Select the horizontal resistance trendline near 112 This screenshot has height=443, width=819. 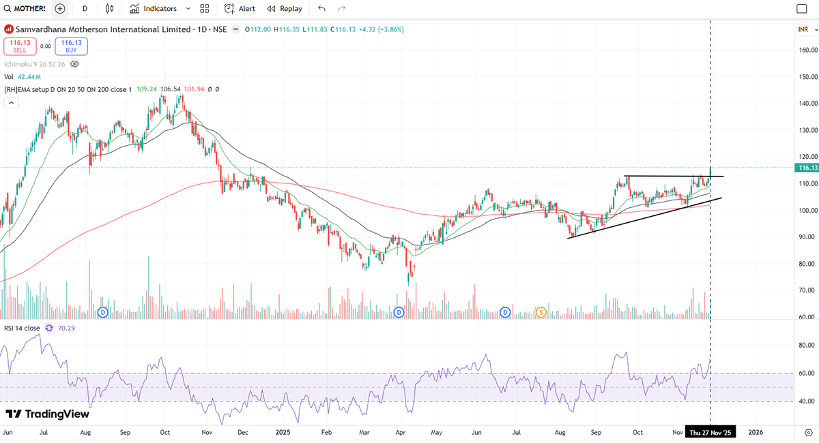(674, 177)
